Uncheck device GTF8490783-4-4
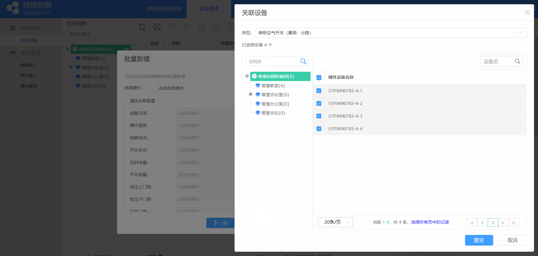Image resolution: width=538 pixels, height=256 pixels. (x=319, y=129)
